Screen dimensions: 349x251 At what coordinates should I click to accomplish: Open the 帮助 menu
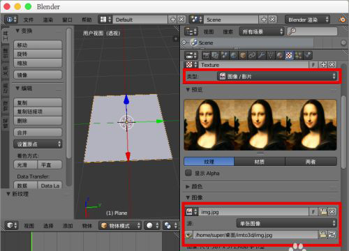[x=87, y=20]
